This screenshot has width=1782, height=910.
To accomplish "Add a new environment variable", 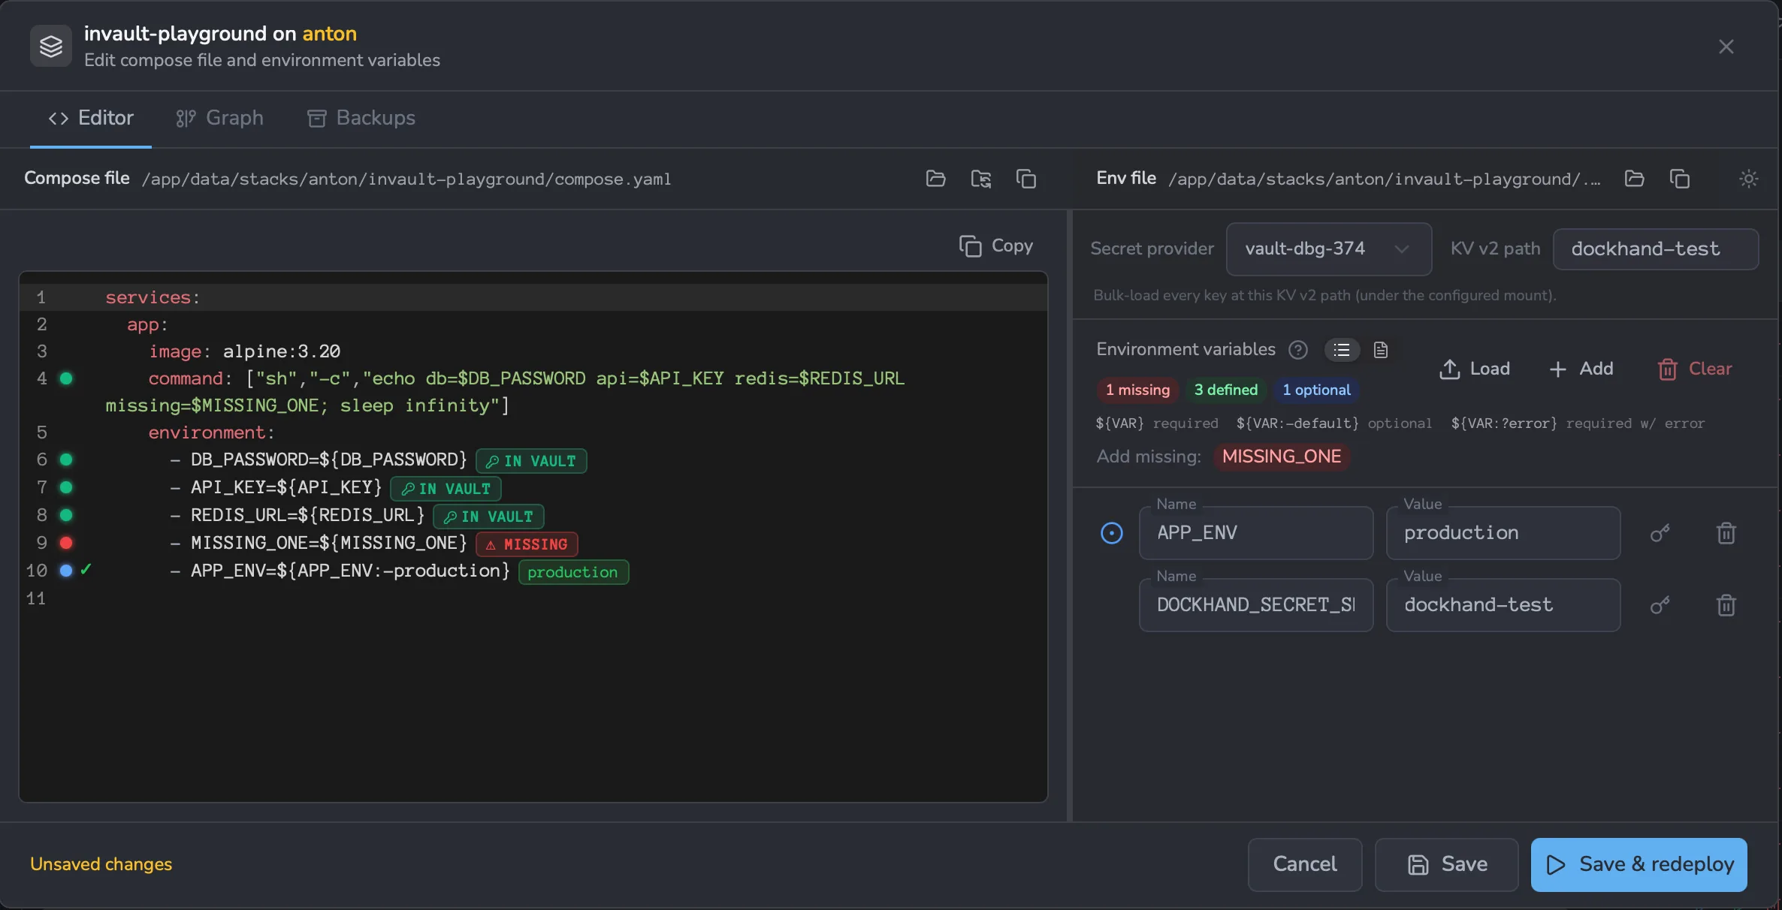I will [x=1581, y=369].
